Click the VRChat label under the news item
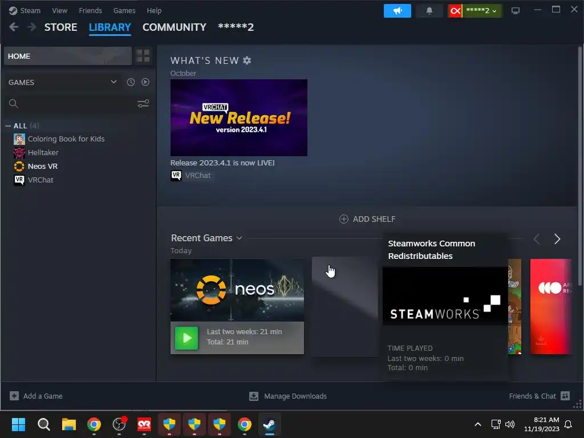584x438 pixels. point(198,176)
